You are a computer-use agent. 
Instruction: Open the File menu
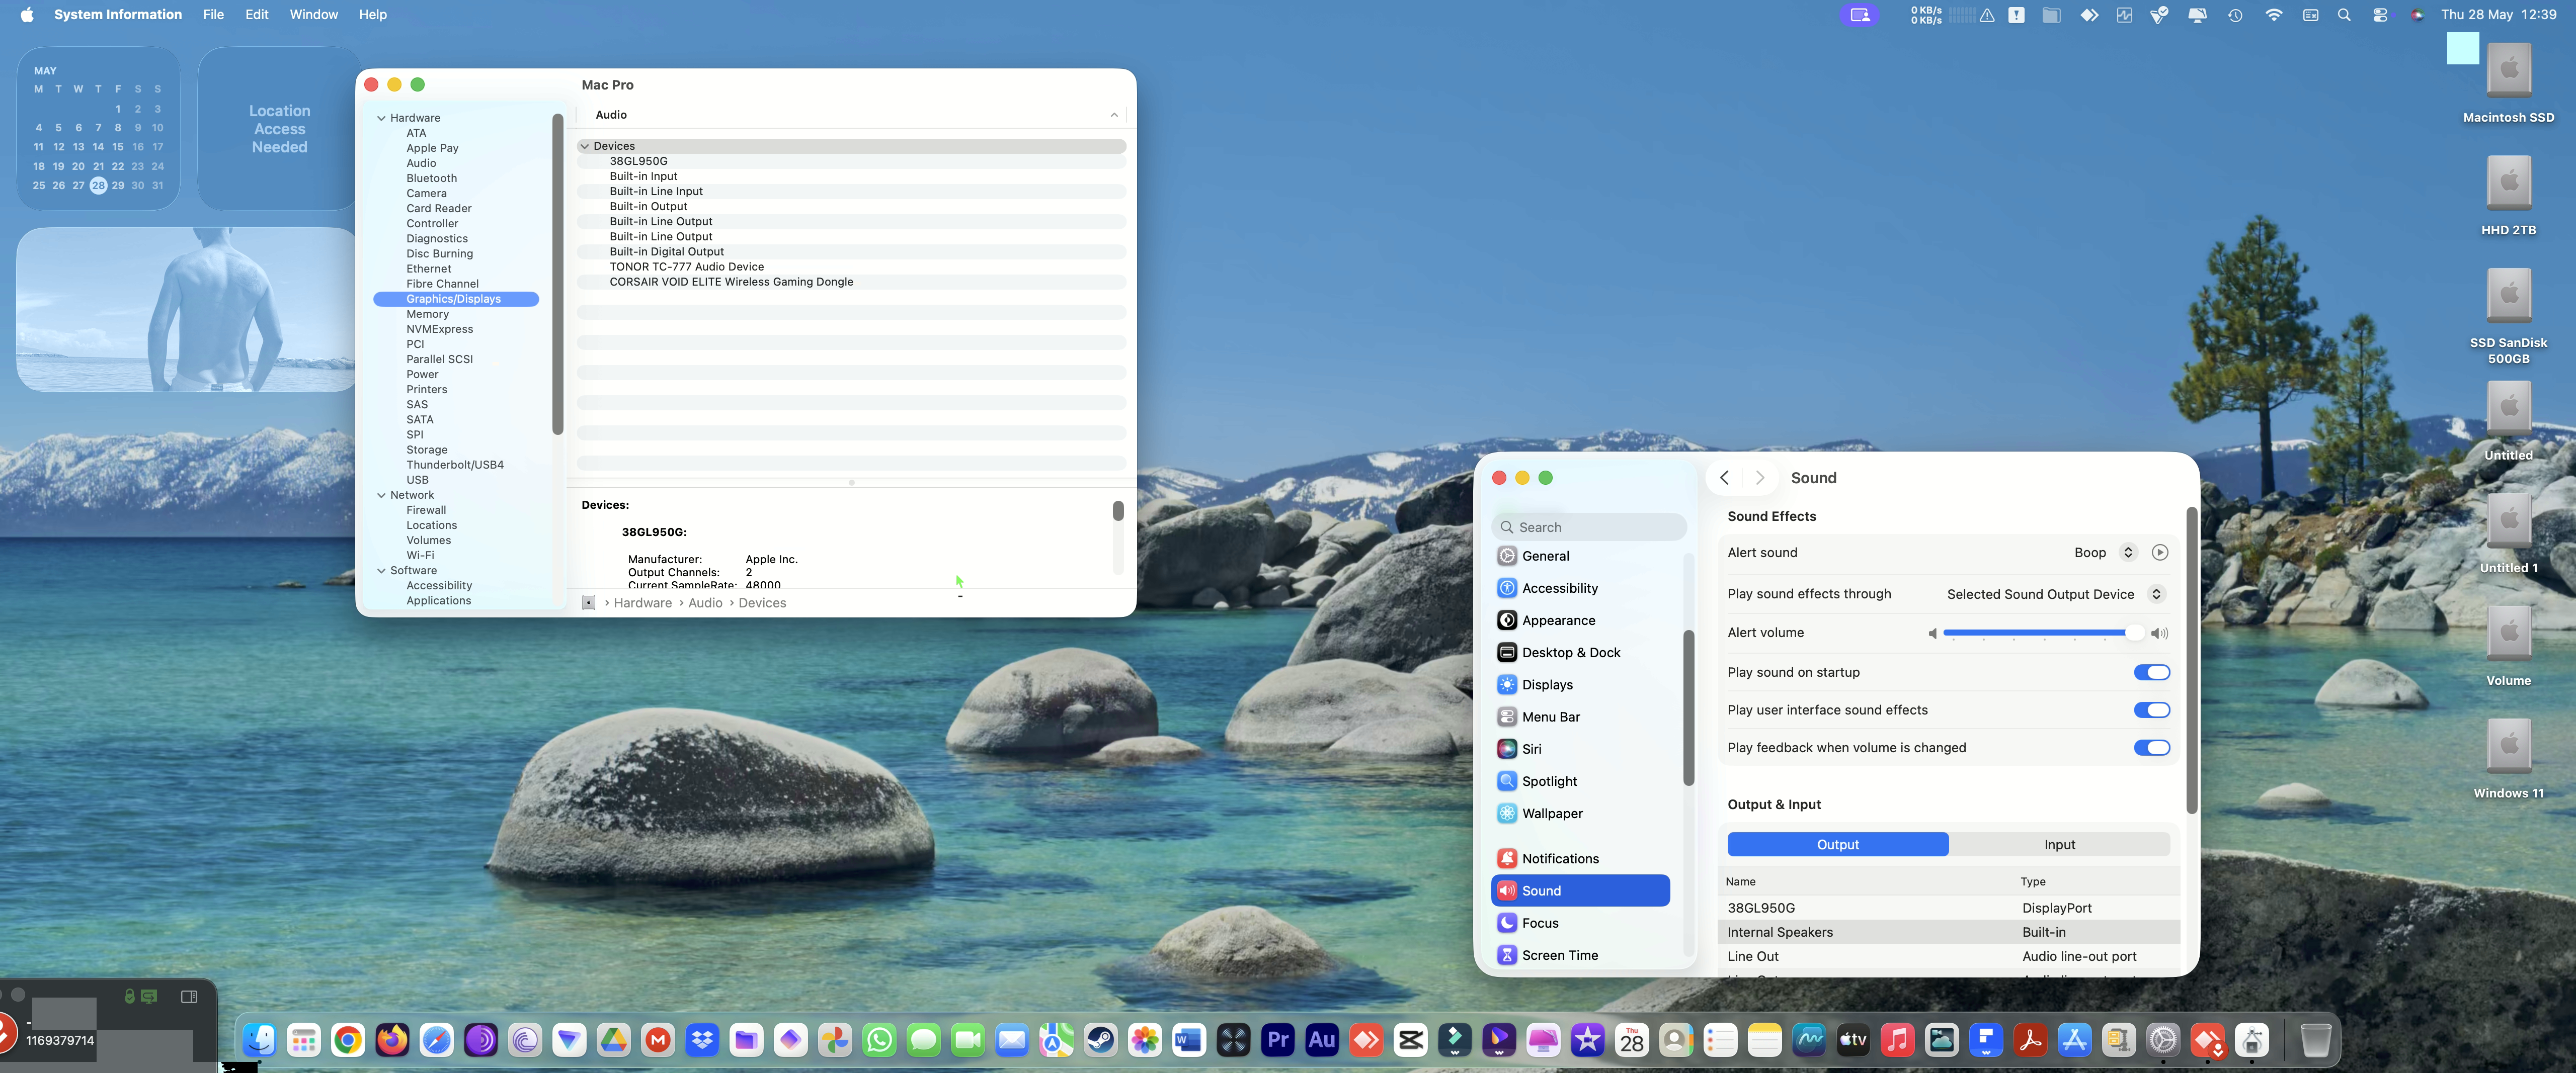(213, 15)
